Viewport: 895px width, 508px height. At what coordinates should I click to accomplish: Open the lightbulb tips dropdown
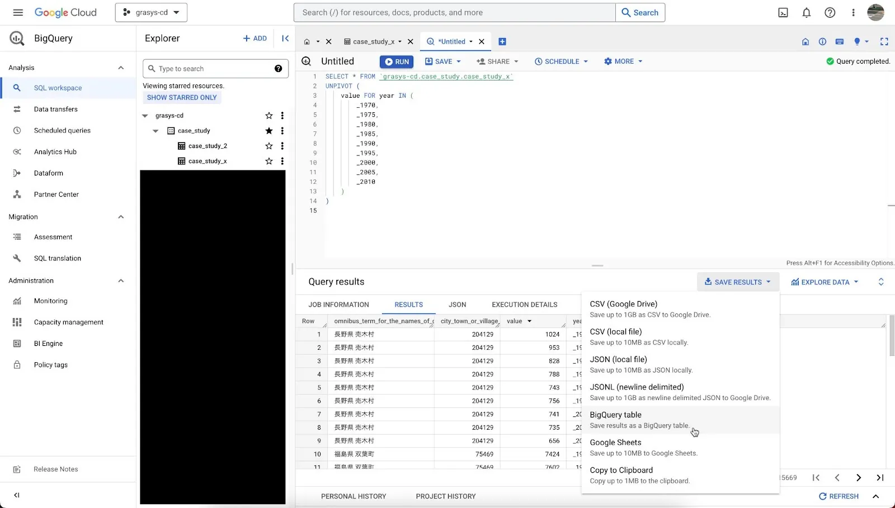[861, 41]
